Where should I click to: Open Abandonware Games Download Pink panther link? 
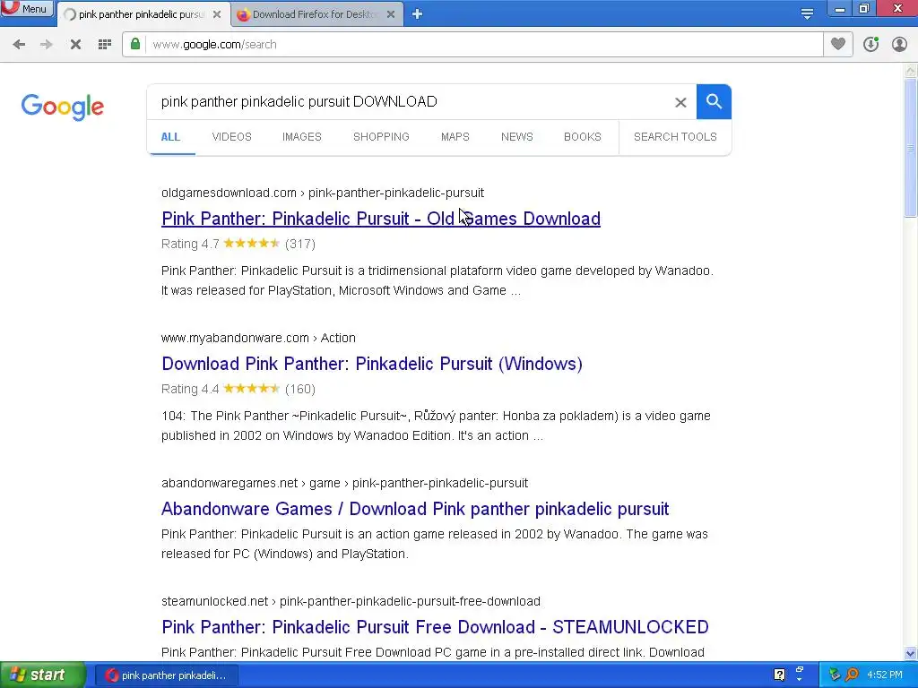pyautogui.click(x=415, y=509)
